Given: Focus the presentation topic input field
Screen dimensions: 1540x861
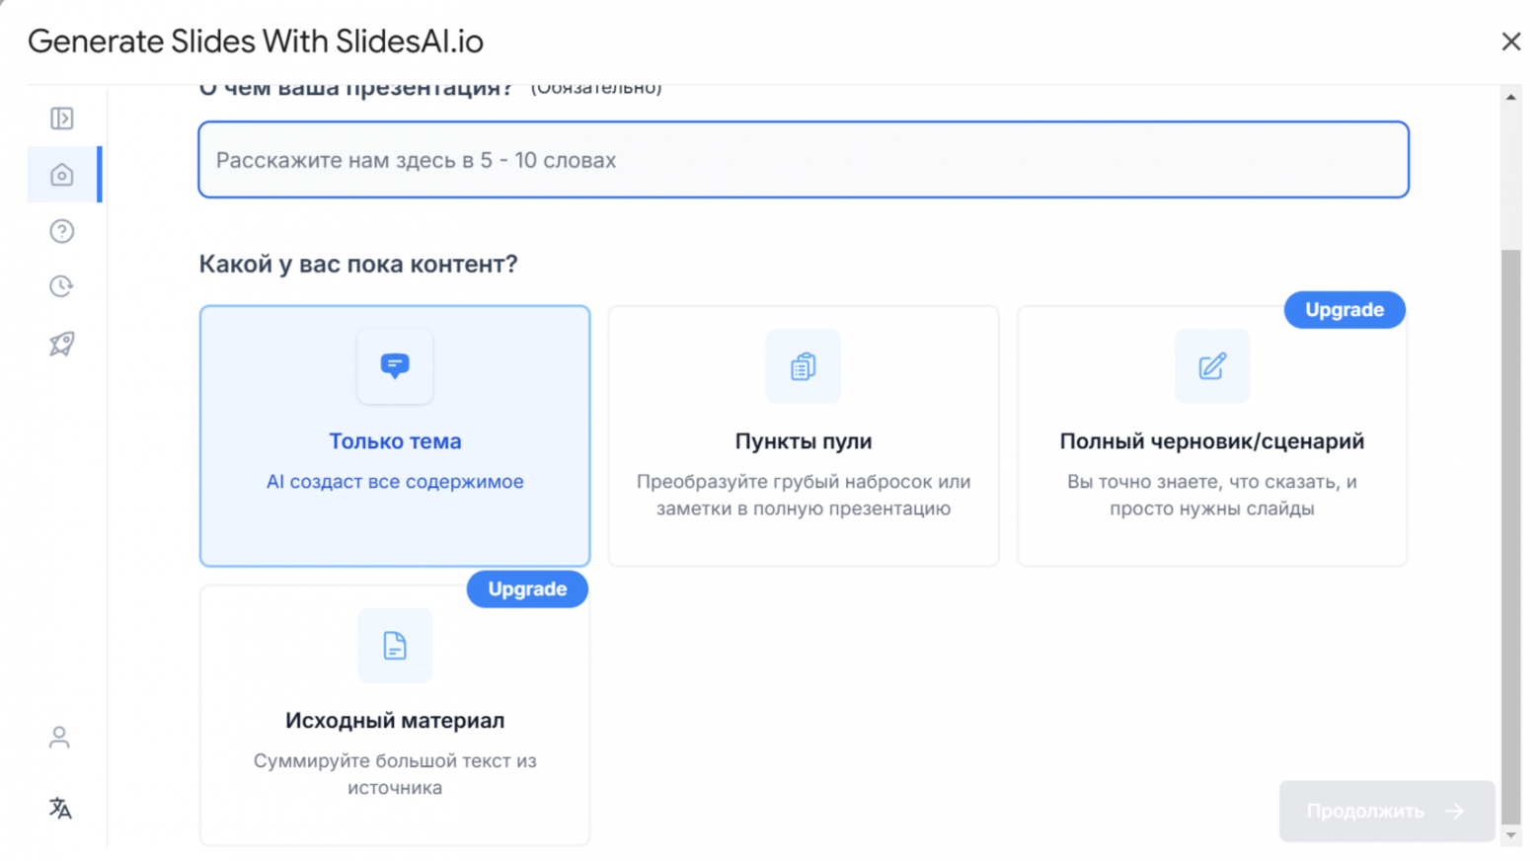Looking at the screenshot, I should point(804,160).
